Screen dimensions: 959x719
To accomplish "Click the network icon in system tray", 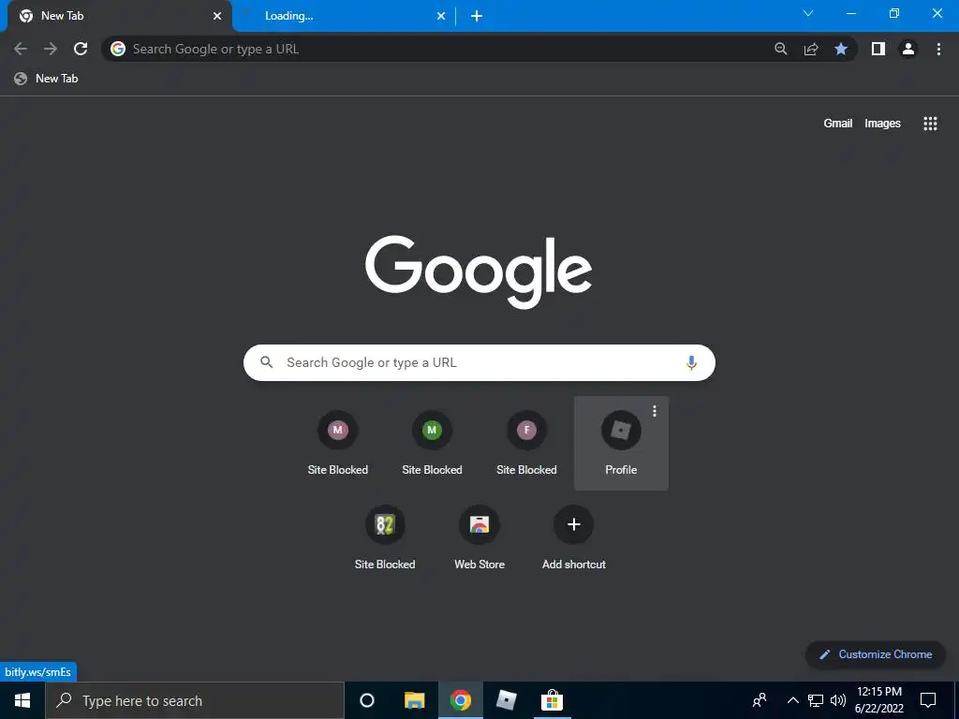I will pyautogui.click(x=816, y=700).
